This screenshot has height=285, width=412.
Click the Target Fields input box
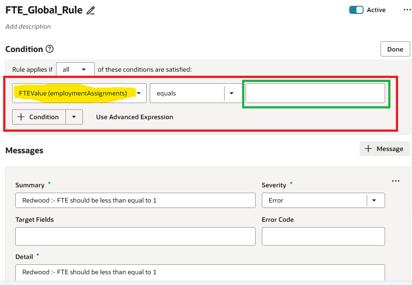[135, 237]
